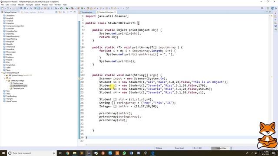Select the Dictionary project

pos(10,34)
